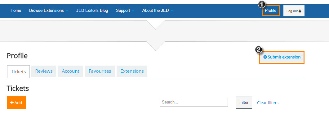Open the About the JED menu
This screenshot has height=115, width=329.
tap(155, 10)
